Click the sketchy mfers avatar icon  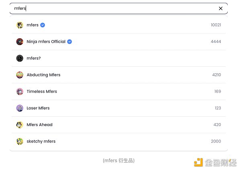click(x=20, y=141)
